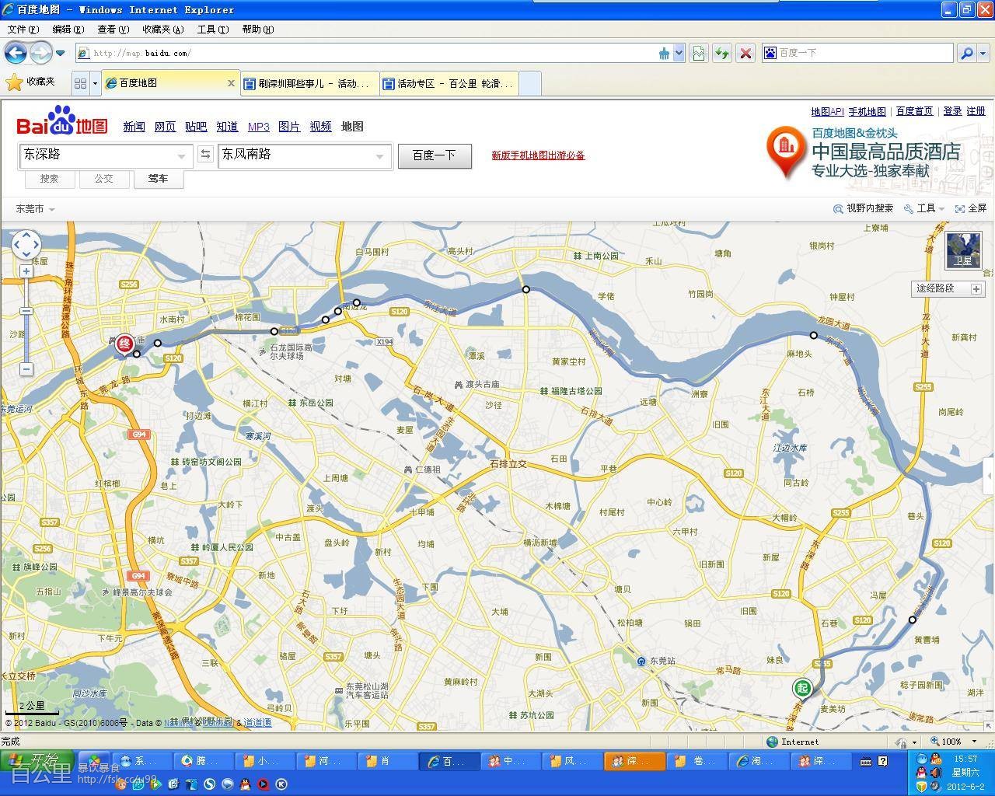Click the map zoom out minus button
This screenshot has width=995, height=796.
pyautogui.click(x=26, y=369)
